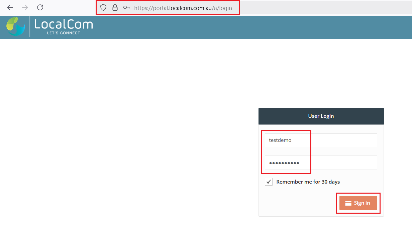Click the "Remember me for 30 days" label
The height and width of the screenshot is (230, 412).
(x=308, y=182)
